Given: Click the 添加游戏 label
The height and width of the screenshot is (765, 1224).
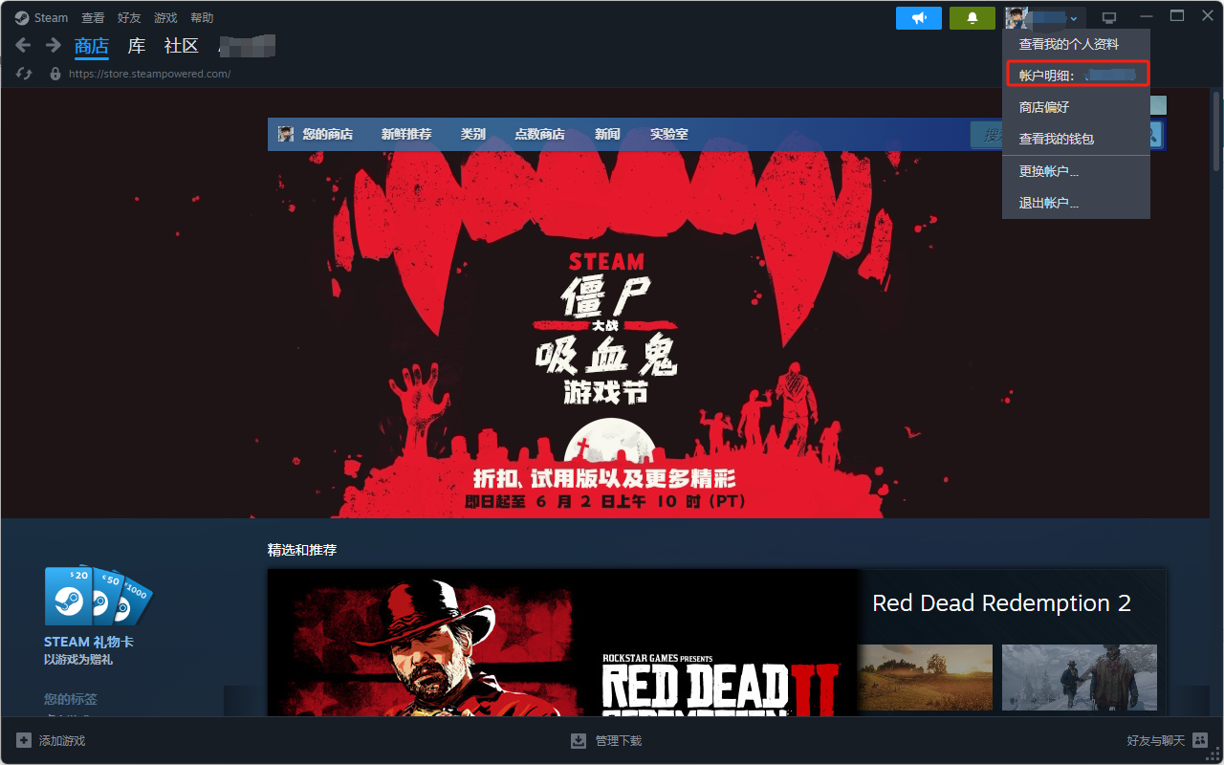Looking at the screenshot, I should (62, 741).
